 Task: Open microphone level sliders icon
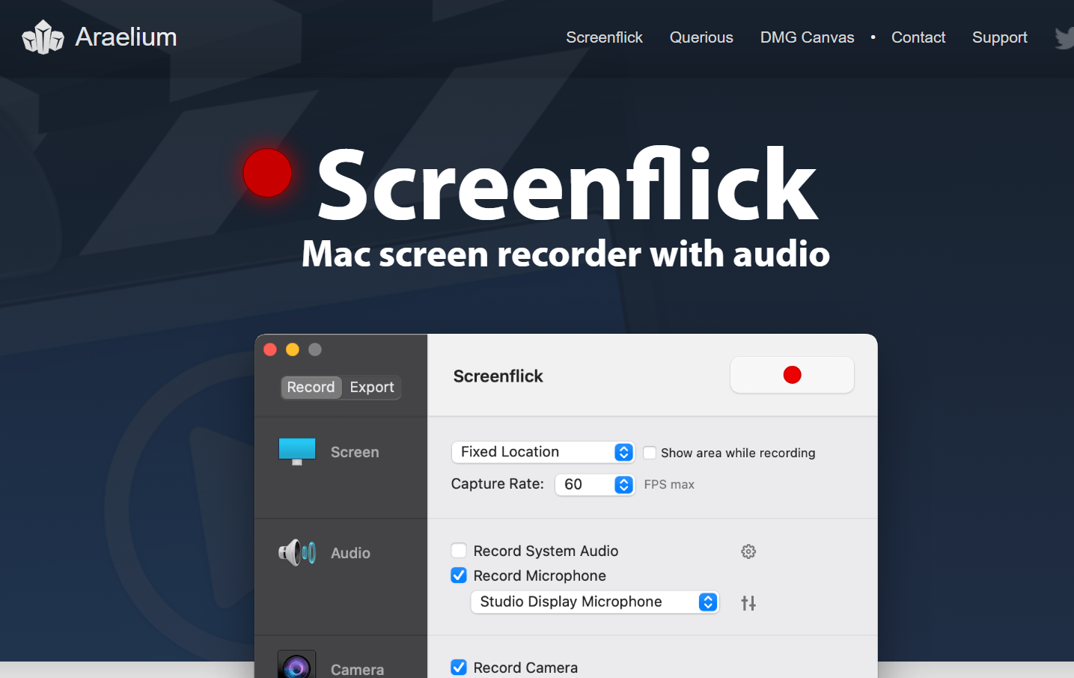748,602
